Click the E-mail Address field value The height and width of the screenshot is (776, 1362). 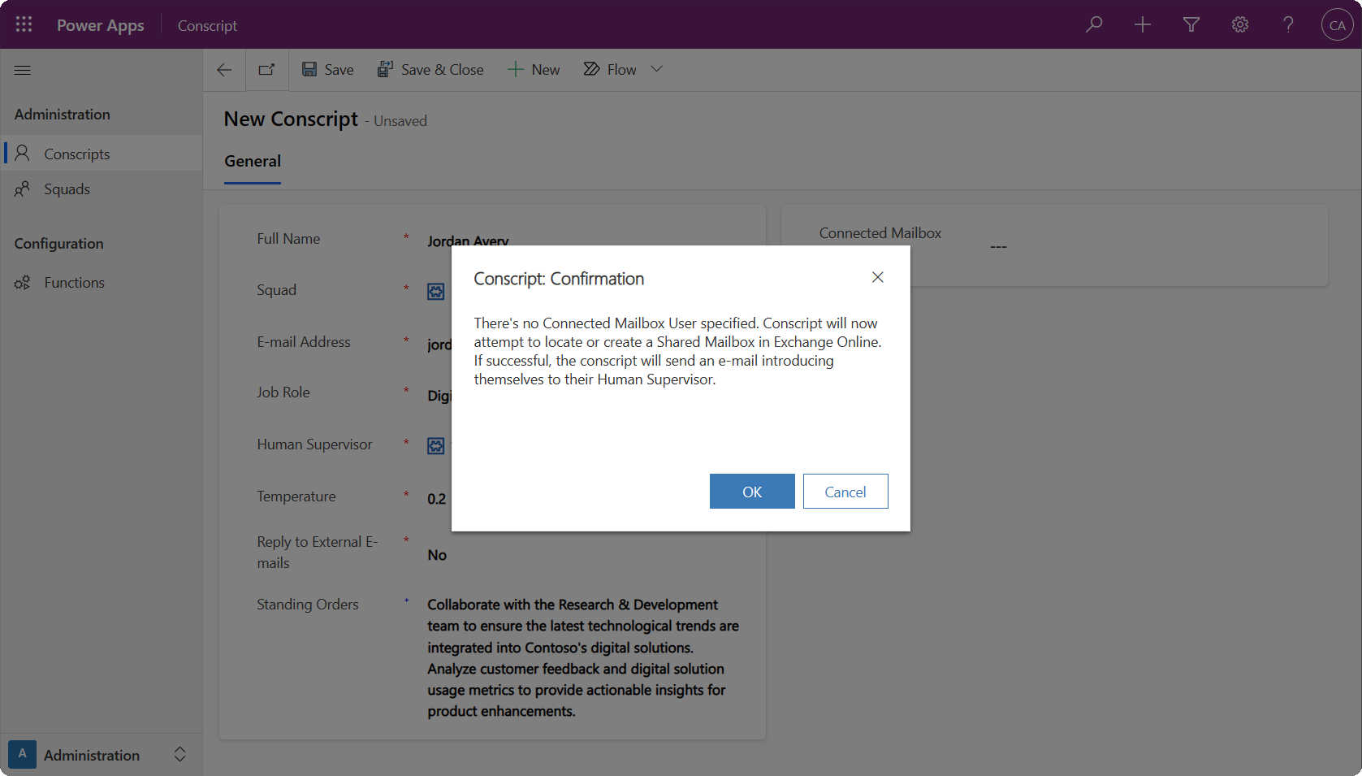click(439, 345)
